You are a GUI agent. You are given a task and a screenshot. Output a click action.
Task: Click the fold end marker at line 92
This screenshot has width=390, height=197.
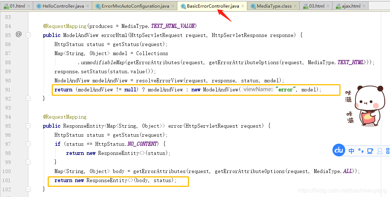[x=28, y=98]
